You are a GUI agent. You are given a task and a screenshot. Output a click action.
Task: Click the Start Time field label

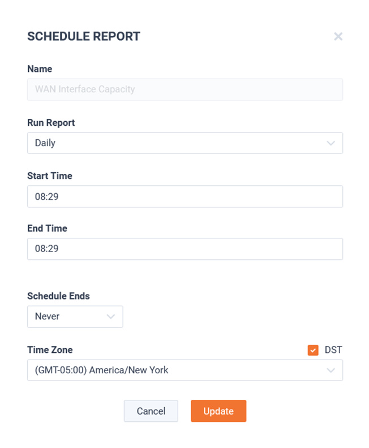click(x=50, y=176)
